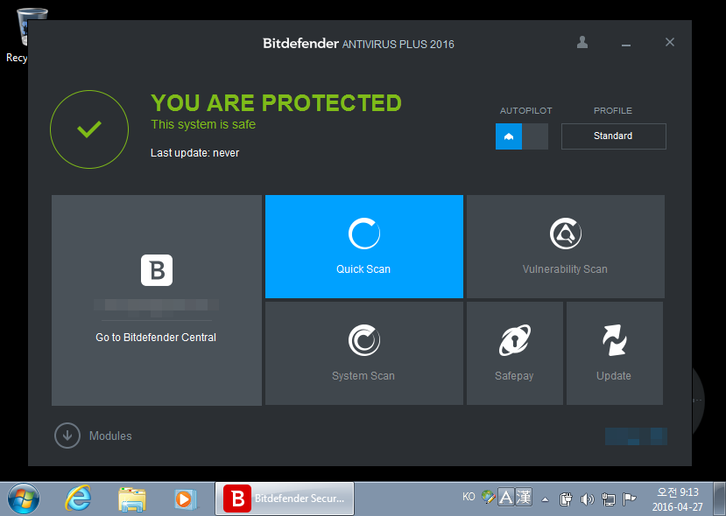Go to Bitdefender Central

coord(156,338)
